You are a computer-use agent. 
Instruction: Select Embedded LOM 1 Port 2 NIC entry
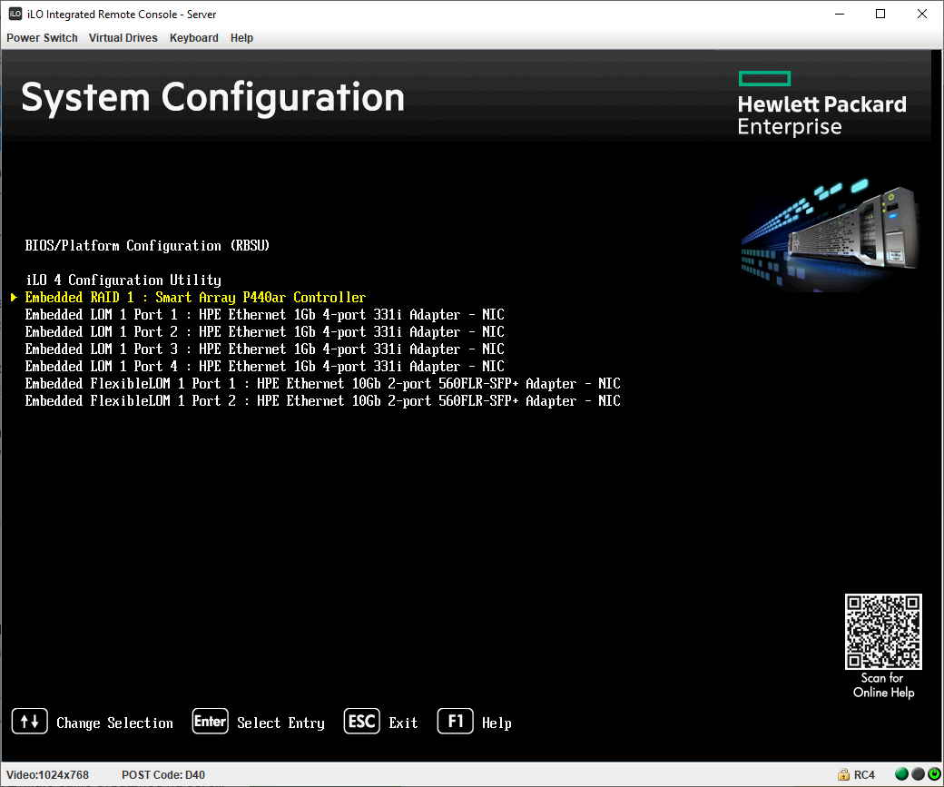(x=264, y=332)
